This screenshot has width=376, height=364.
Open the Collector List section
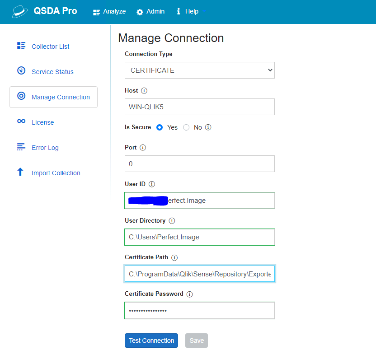coord(21,46)
